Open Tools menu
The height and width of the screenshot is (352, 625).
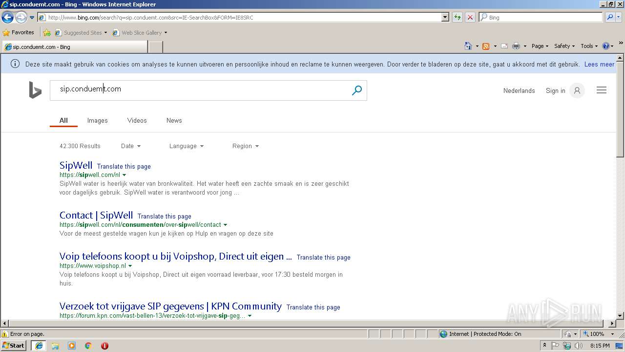(x=589, y=46)
